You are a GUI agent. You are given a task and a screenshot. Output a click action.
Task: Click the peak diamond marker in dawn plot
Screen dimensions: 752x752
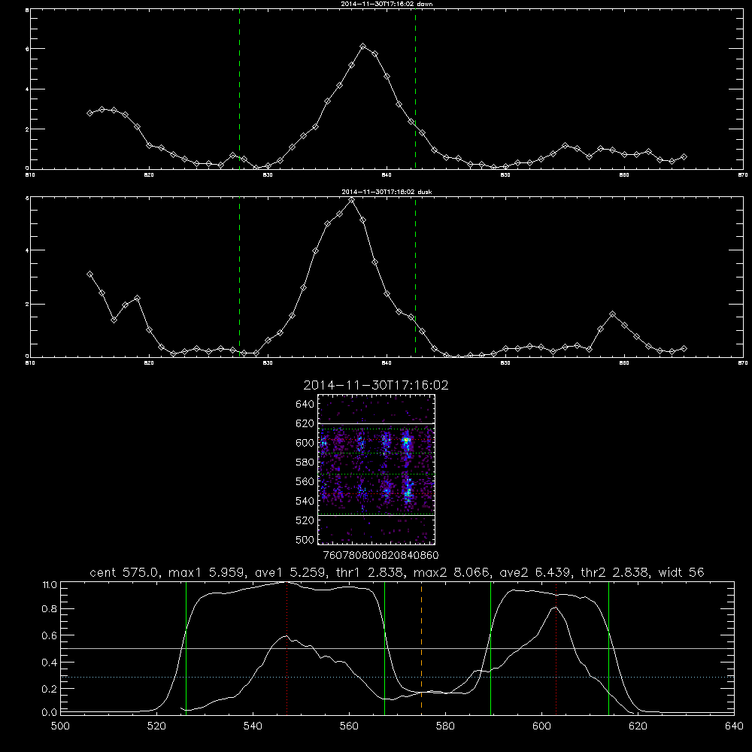363,47
